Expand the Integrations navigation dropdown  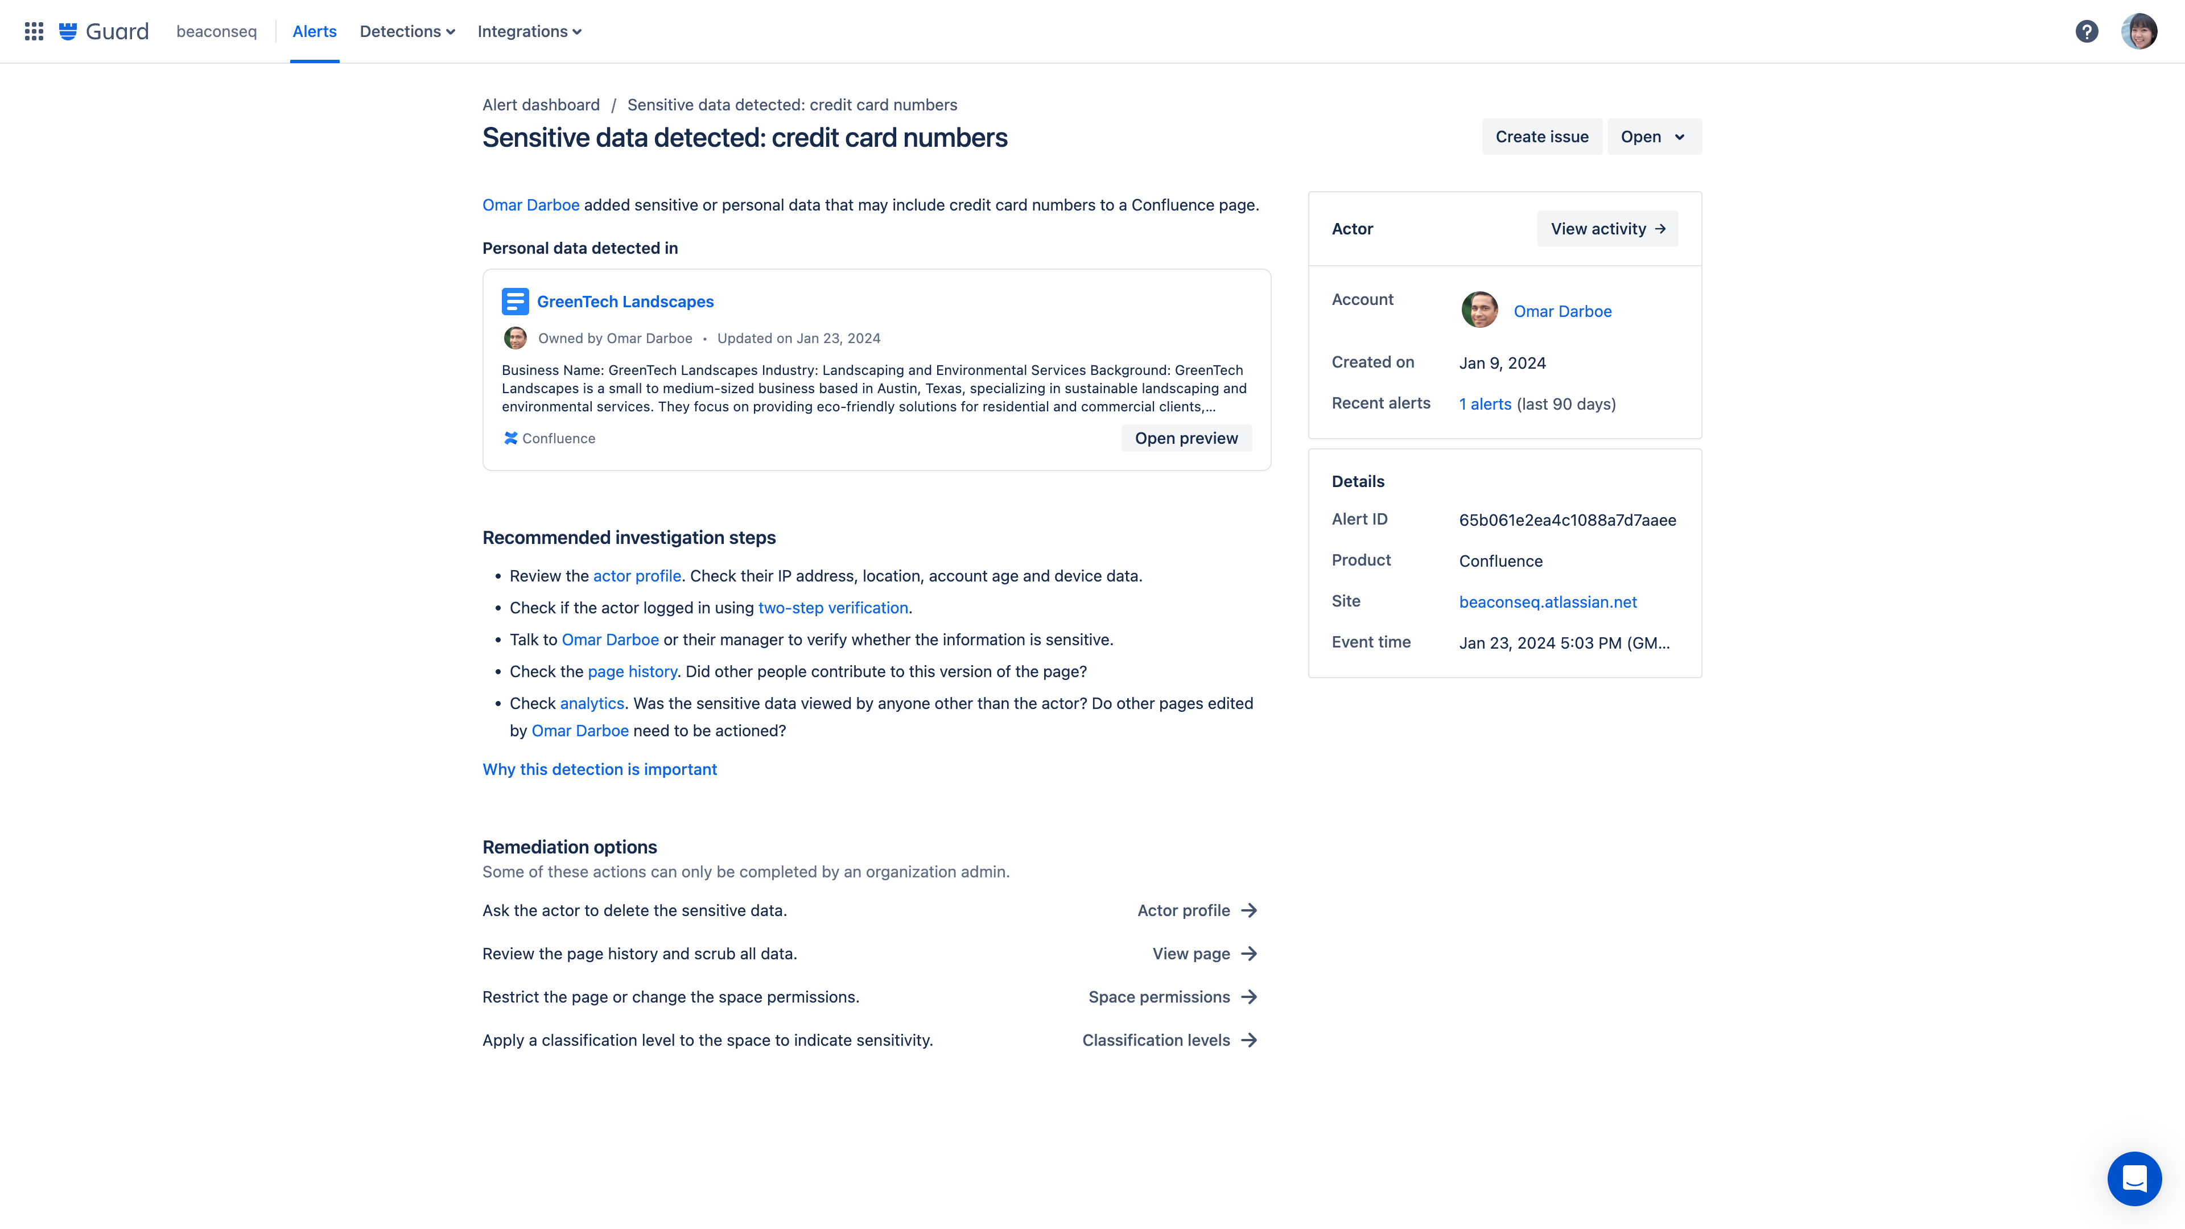click(x=528, y=31)
